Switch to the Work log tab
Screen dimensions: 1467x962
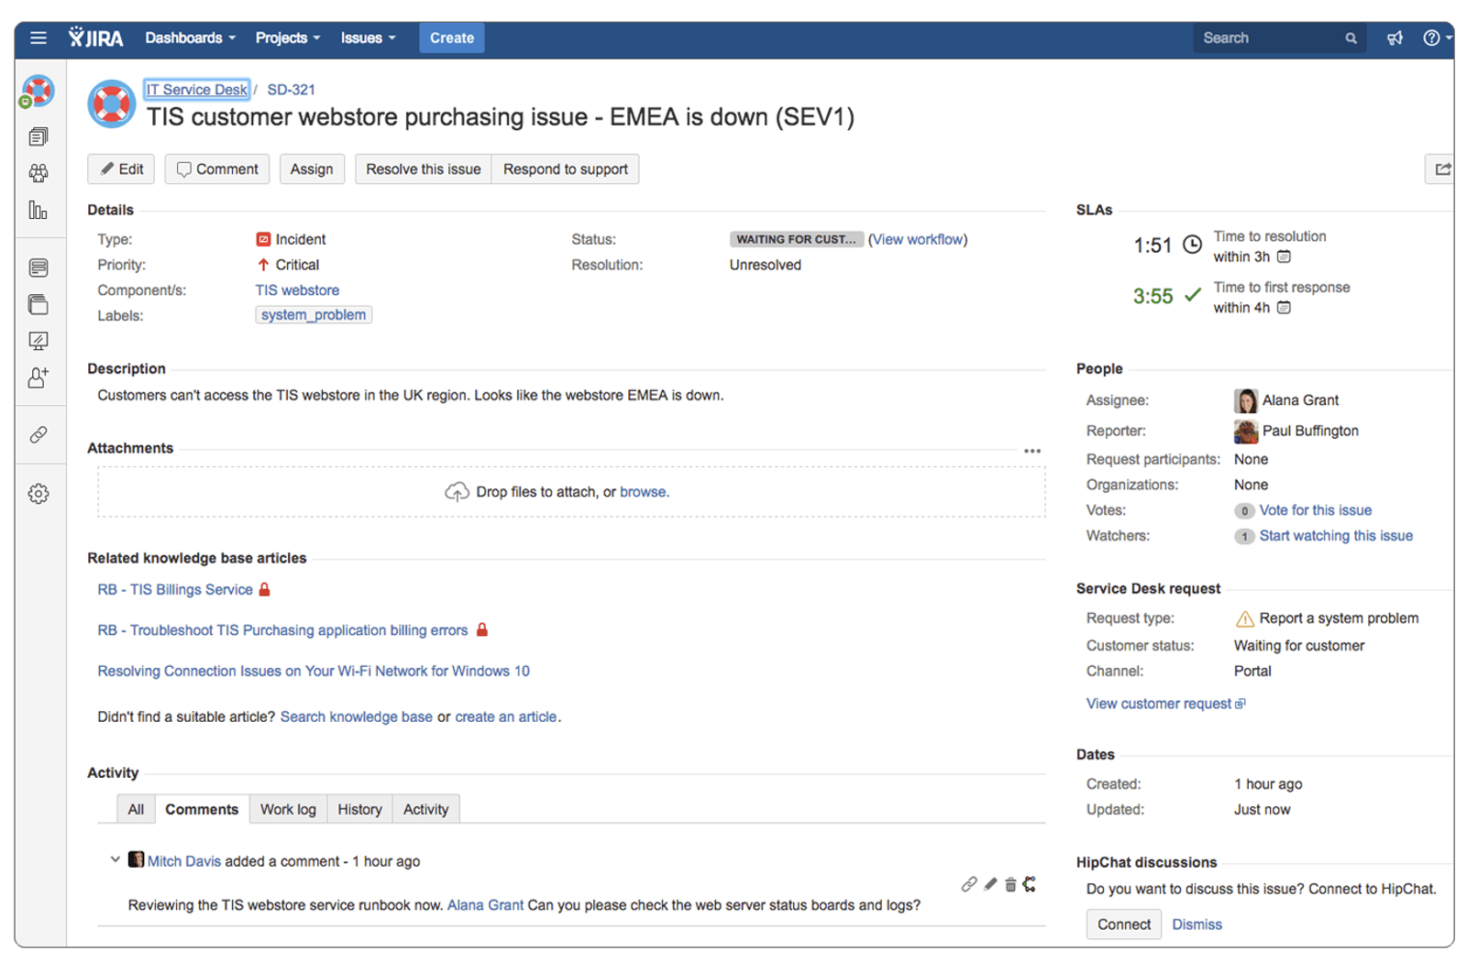pos(288,809)
